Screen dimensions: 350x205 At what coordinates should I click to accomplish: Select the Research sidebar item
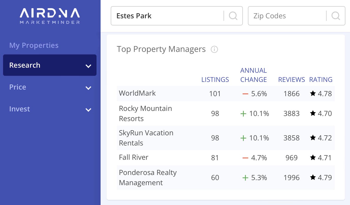coord(25,65)
